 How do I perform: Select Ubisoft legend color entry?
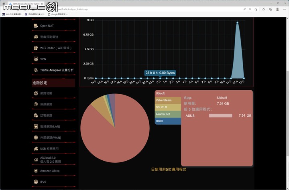tap(168, 93)
